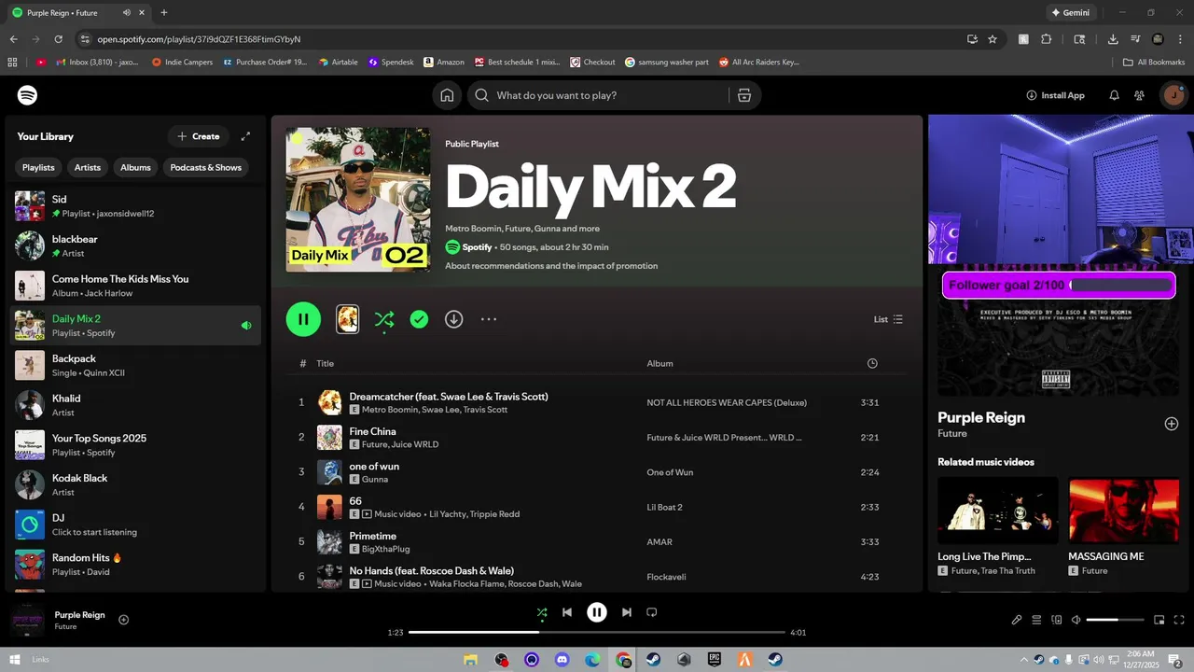Select the Backpack single by Quinn XCII
Viewport: 1194px width, 672px height.
tap(135, 365)
